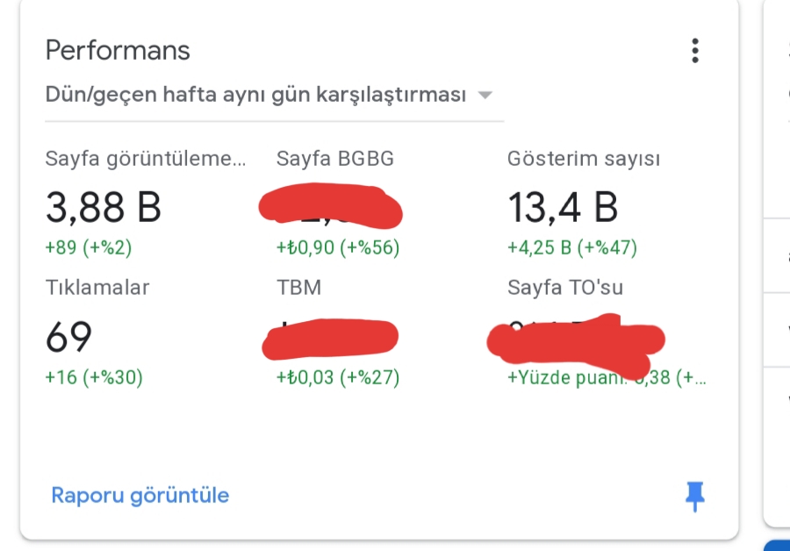Open the Dün/geçen hafta aynı gün karşılaştırması selector

point(274,95)
